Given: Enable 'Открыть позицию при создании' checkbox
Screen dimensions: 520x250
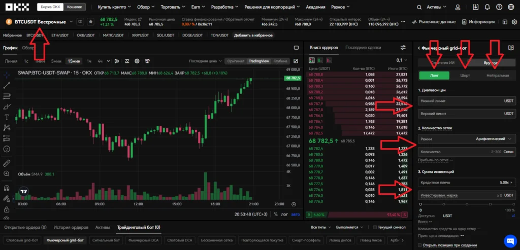Looking at the screenshot, I should tap(419, 245).
